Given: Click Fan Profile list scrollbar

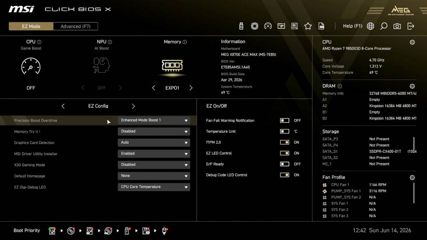Looking at the screenshot, I should [414, 193].
